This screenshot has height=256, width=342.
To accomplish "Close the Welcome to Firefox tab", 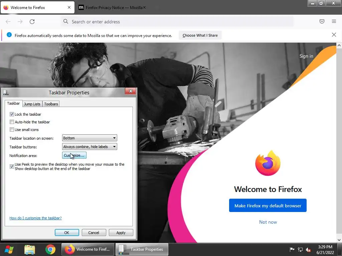I will tap(69, 7).
